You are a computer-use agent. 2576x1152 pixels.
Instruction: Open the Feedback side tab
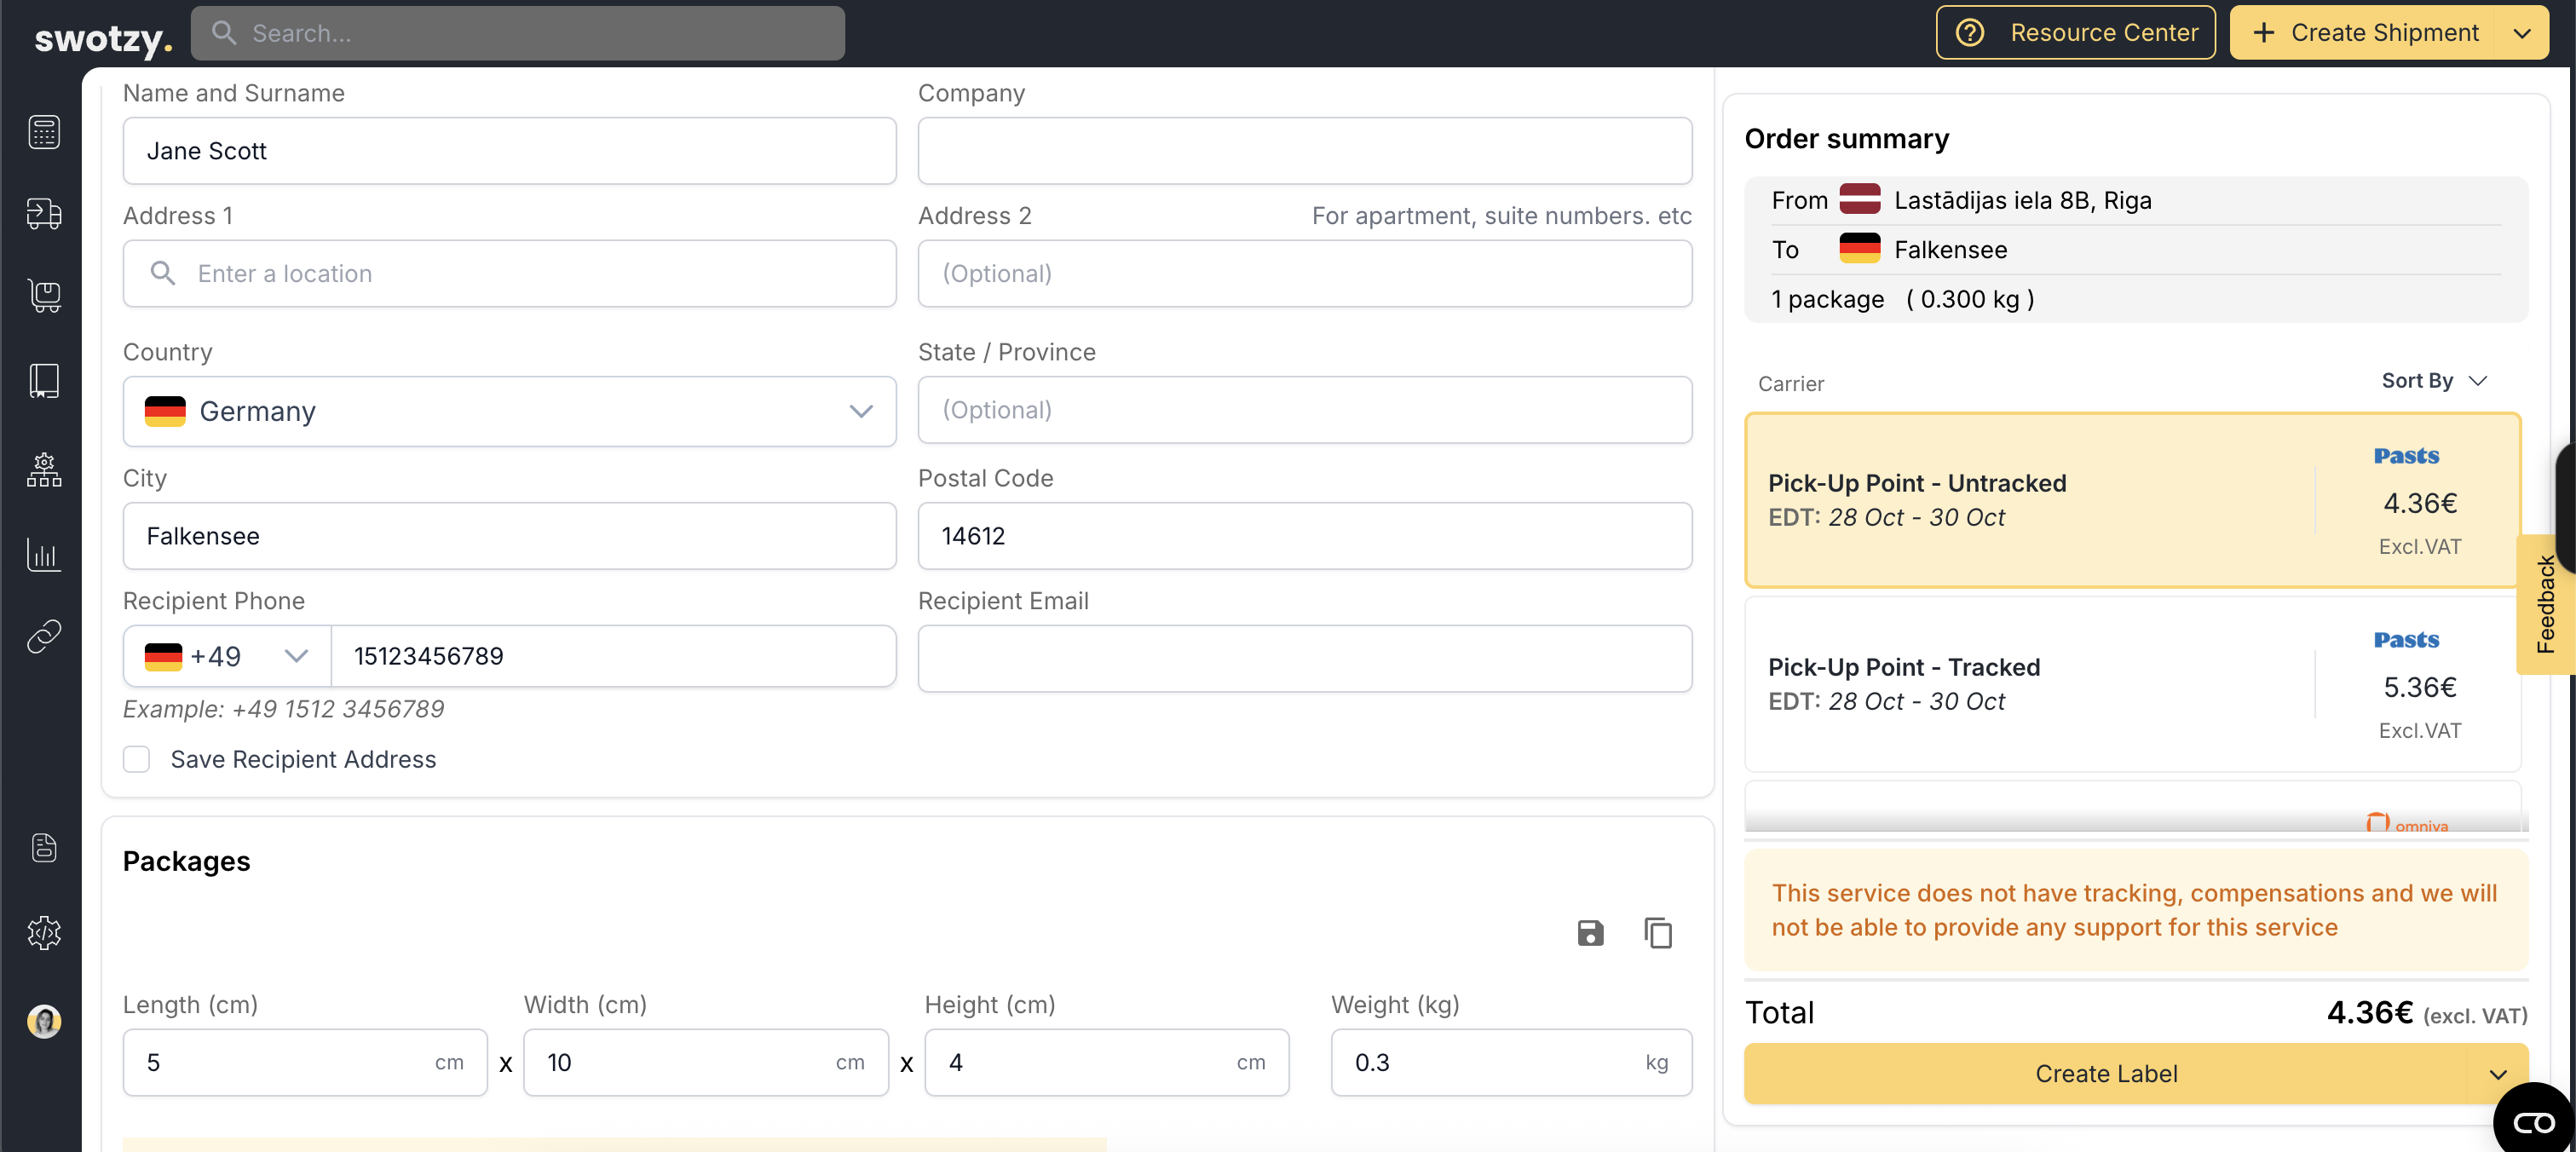2545,604
